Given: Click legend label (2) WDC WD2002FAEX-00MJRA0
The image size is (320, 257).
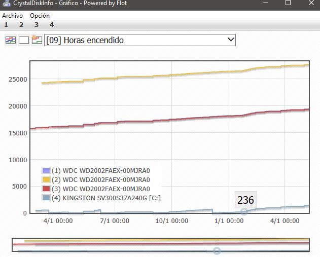Looking at the screenshot, I should pyautogui.click(x=101, y=179).
